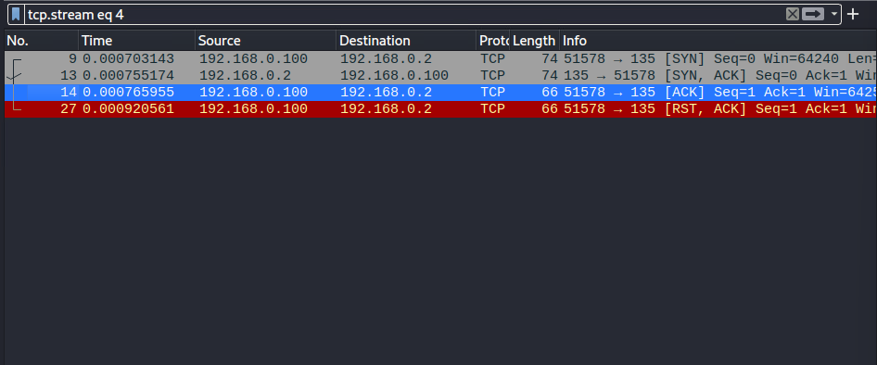Sort by the Time column header
This screenshot has width=877, height=365.
[136, 41]
